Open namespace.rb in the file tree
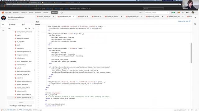The image size is (199, 111). 21,65
